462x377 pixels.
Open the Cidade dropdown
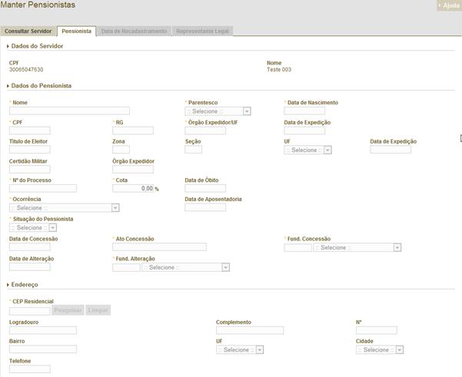tap(381, 350)
